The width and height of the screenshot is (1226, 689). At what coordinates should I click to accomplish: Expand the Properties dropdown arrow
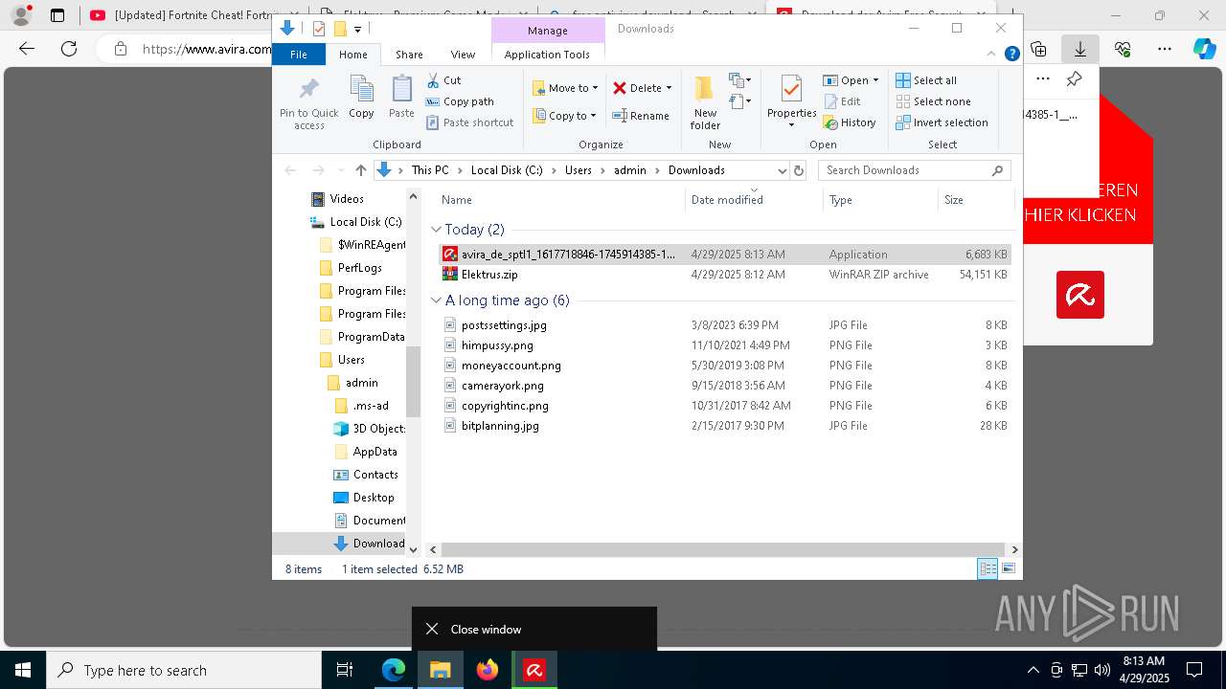pos(791,125)
